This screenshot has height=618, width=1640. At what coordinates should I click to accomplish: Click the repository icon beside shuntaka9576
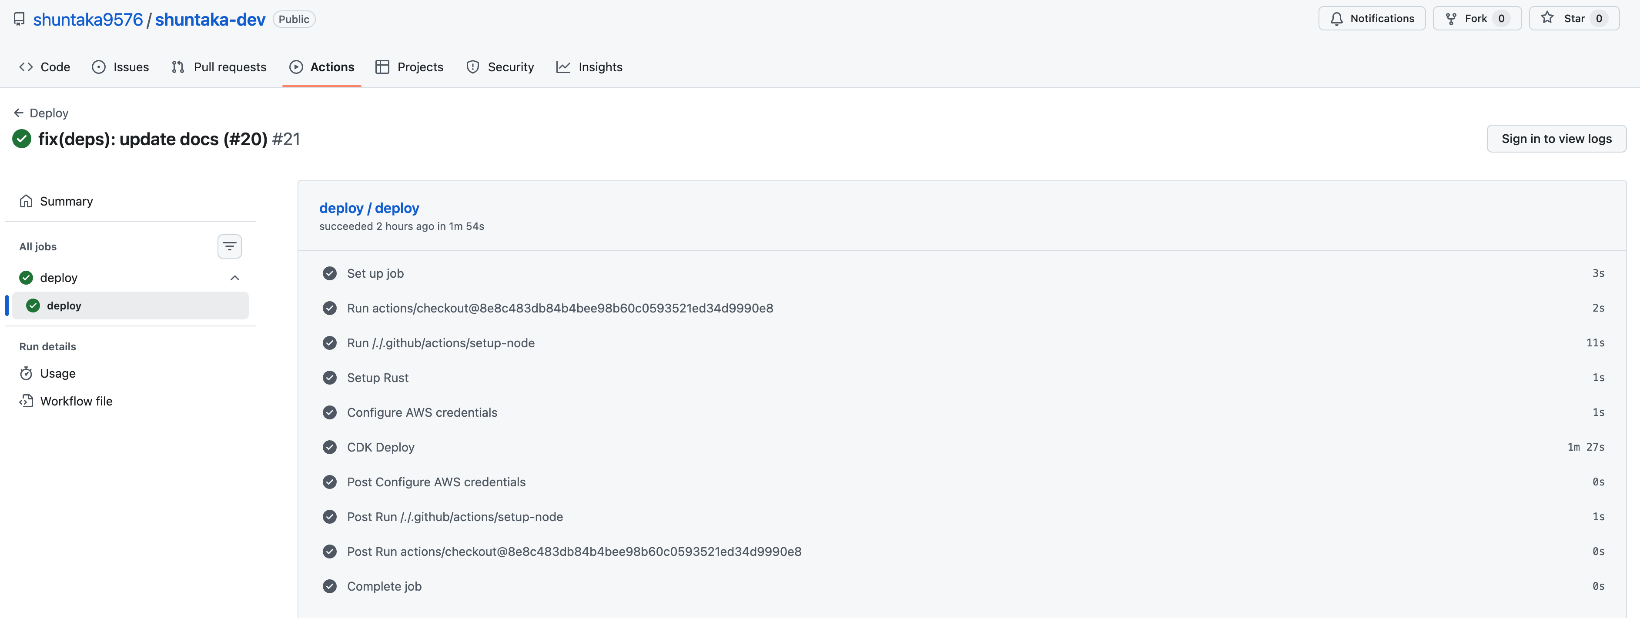[x=19, y=19]
